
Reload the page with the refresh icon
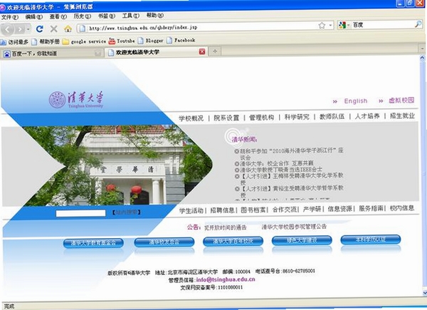pyautogui.click(x=40, y=29)
